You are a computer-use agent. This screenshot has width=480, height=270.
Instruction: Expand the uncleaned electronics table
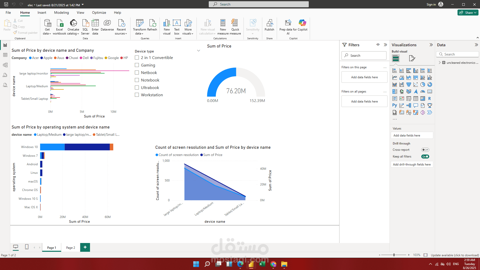point(440,62)
